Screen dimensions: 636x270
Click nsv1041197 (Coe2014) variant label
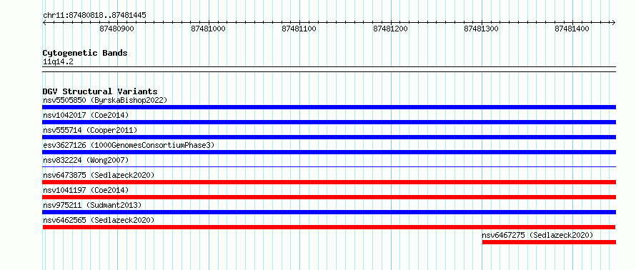(x=86, y=190)
